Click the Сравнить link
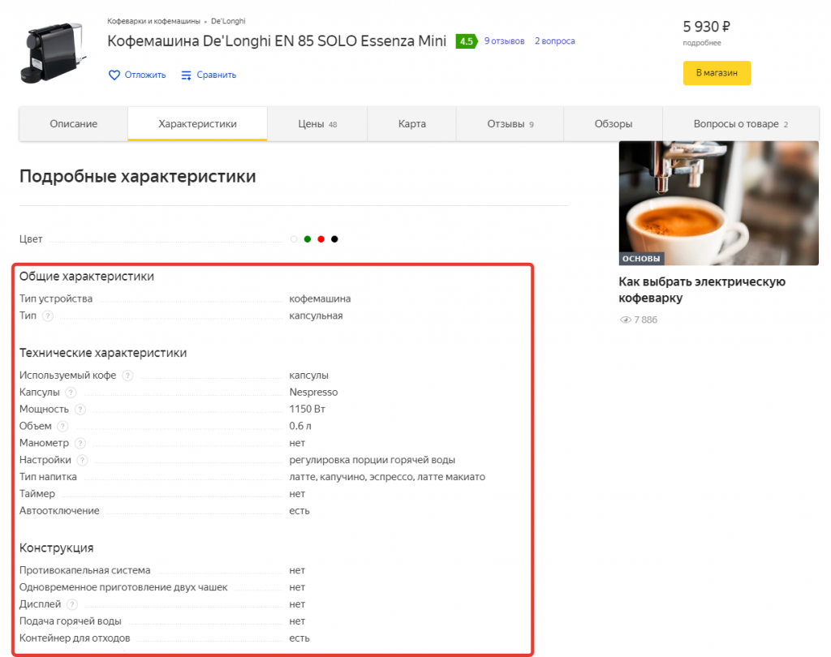This screenshot has width=831, height=657. click(x=216, y=75)
